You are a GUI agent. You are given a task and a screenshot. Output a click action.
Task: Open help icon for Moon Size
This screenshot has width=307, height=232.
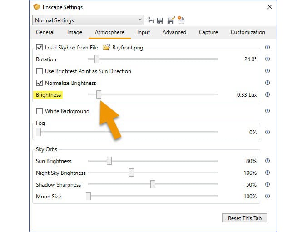click(x=267, y=196)
